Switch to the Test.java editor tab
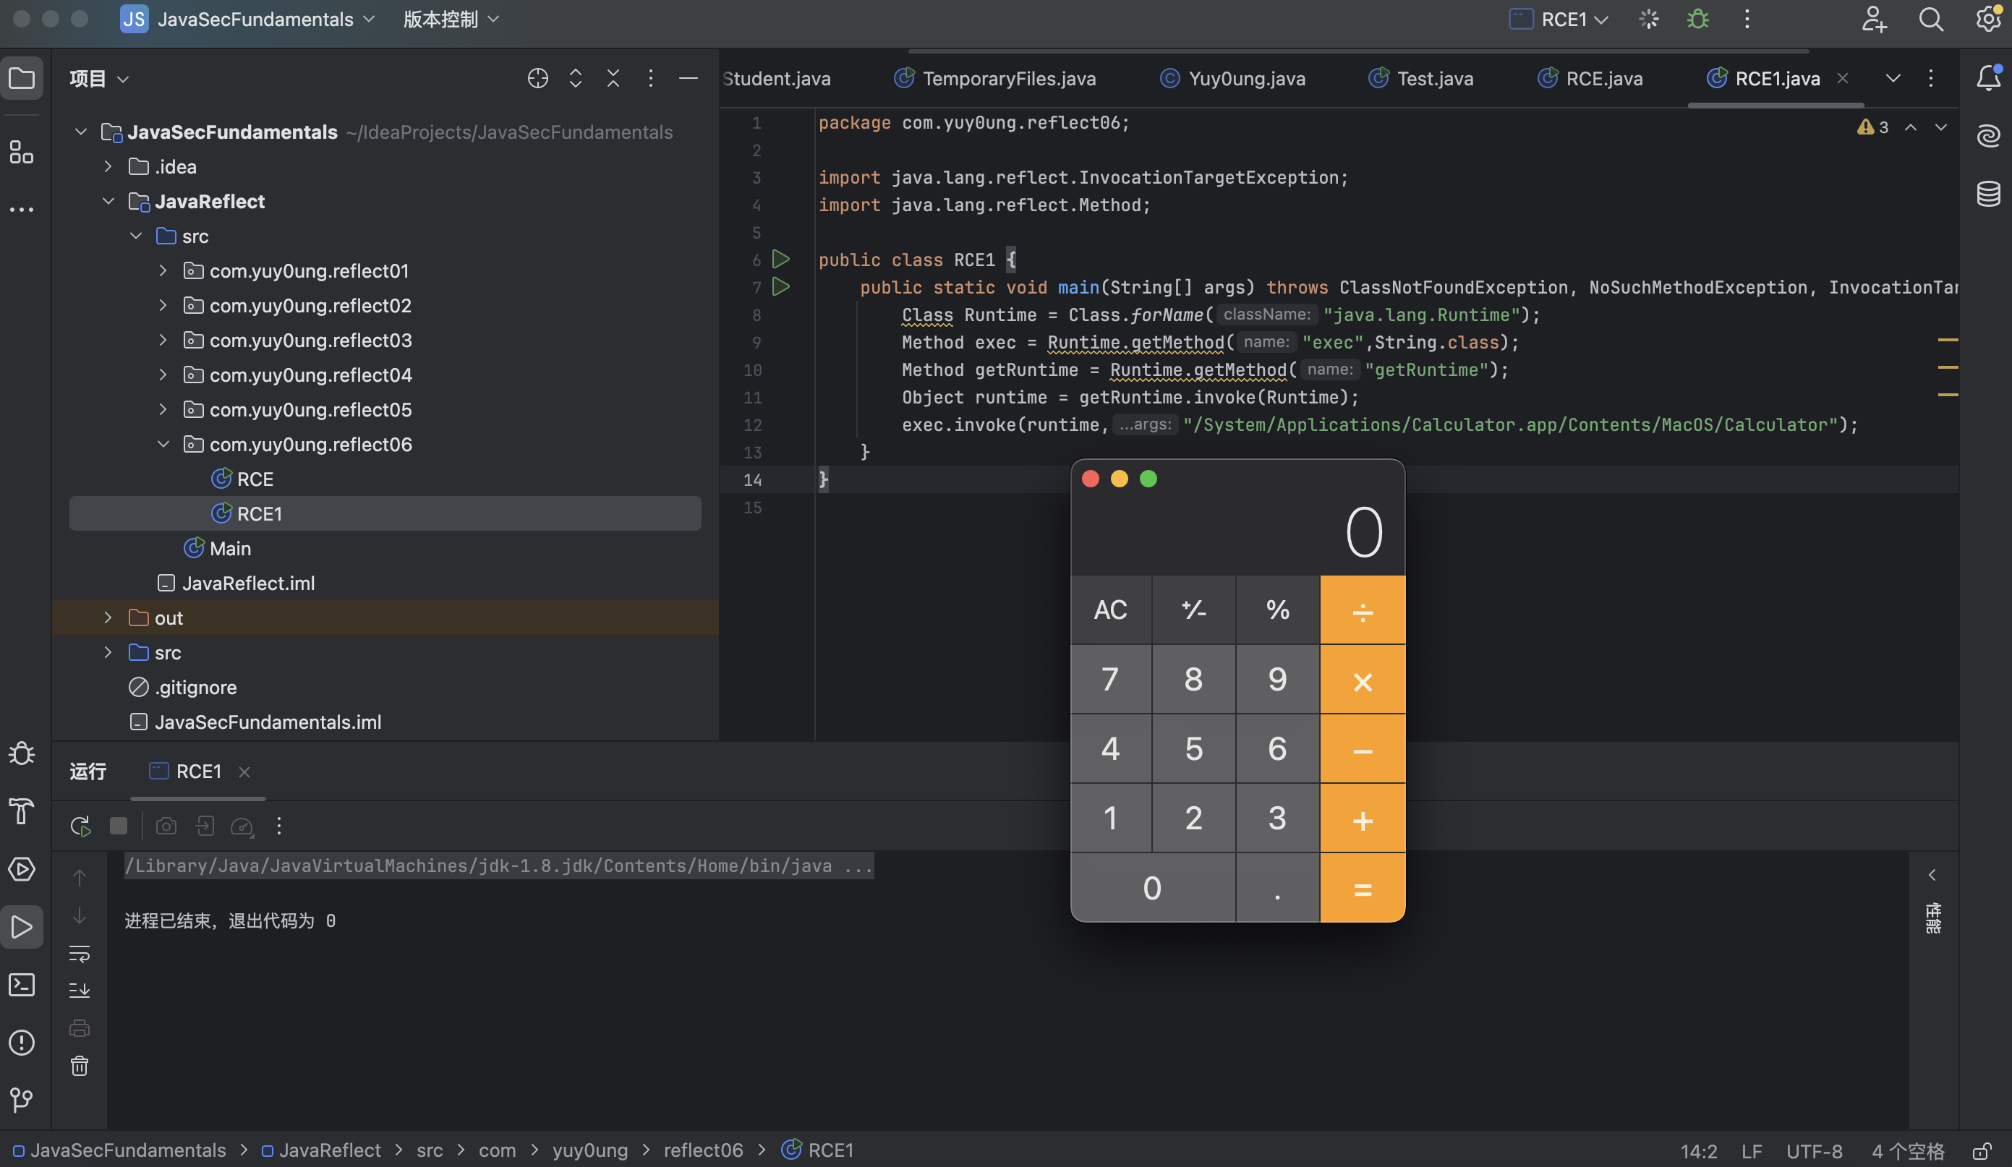 pyautogui.click(x=1434, y=78)
